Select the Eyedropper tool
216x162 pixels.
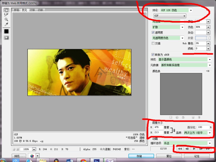pyautogui.click(x=6, y=24)
